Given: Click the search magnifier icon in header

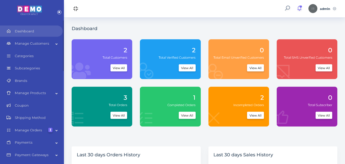Looking at the screenshot, I should pyautogui.click(x=287, y=8).
